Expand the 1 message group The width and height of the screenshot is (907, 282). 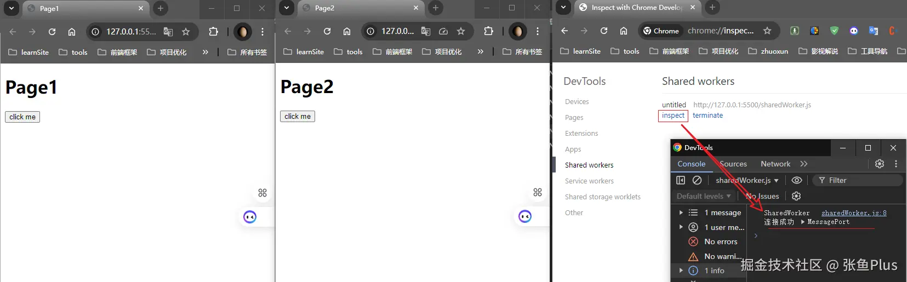click(681, 212)
